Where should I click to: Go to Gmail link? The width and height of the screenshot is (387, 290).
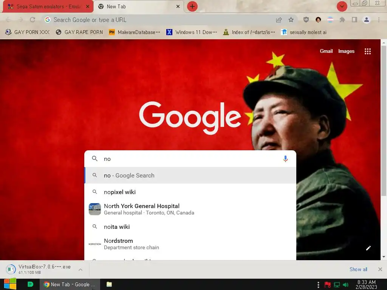coord(326,51)
